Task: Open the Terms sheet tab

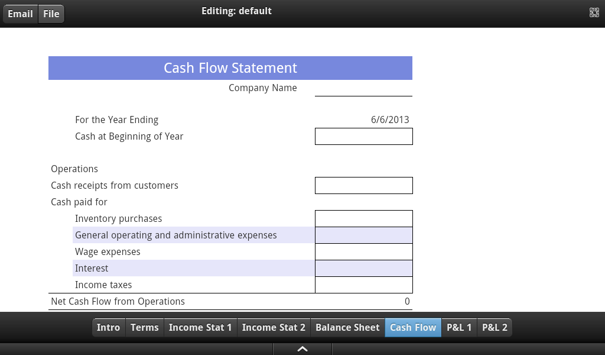Action: [x=144, y=327]
